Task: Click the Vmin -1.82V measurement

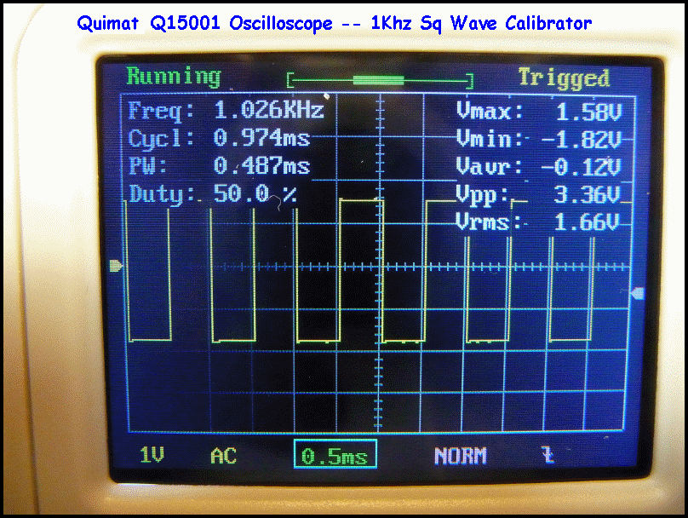Action: 542,138
